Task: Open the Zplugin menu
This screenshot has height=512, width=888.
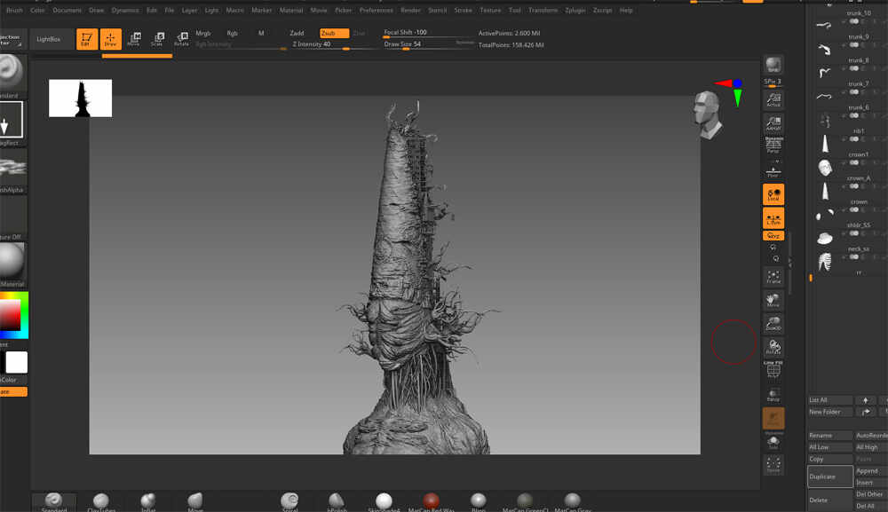Action: (x=575, y=10)
